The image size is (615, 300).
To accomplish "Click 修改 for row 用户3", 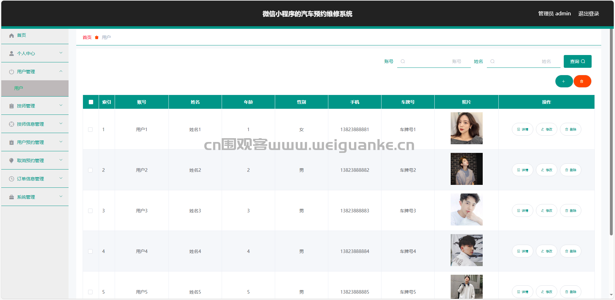I will point(546,211).
